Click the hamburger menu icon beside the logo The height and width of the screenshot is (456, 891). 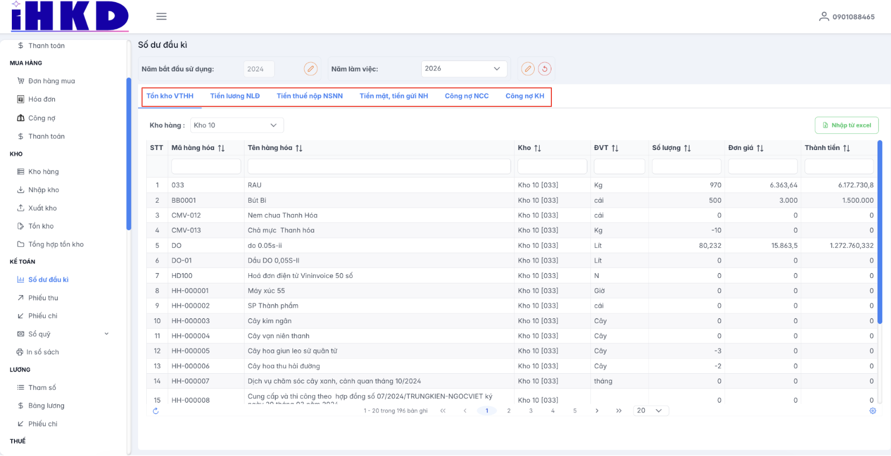[x=161, y=17]
